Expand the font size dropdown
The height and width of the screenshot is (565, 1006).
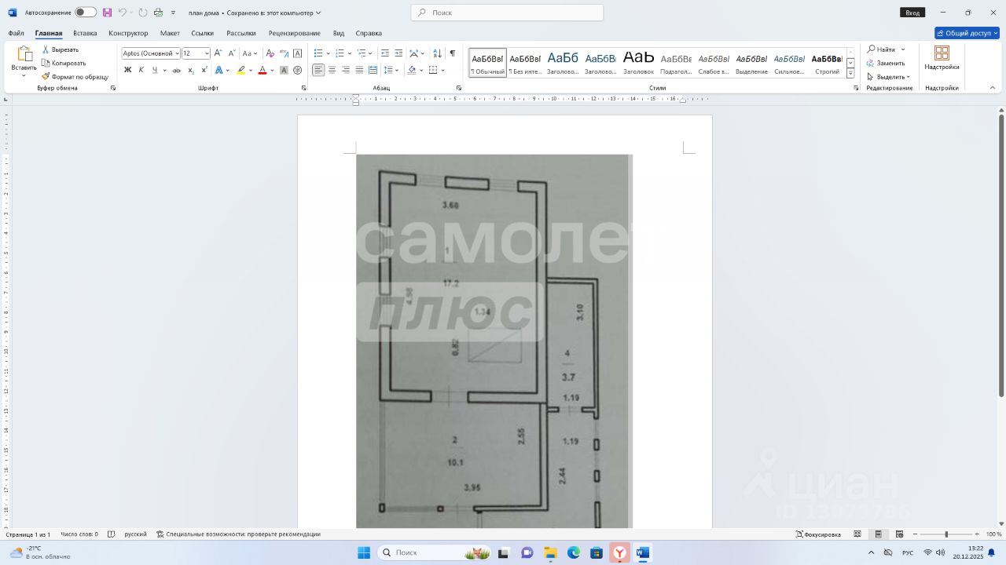coord(207,53)
